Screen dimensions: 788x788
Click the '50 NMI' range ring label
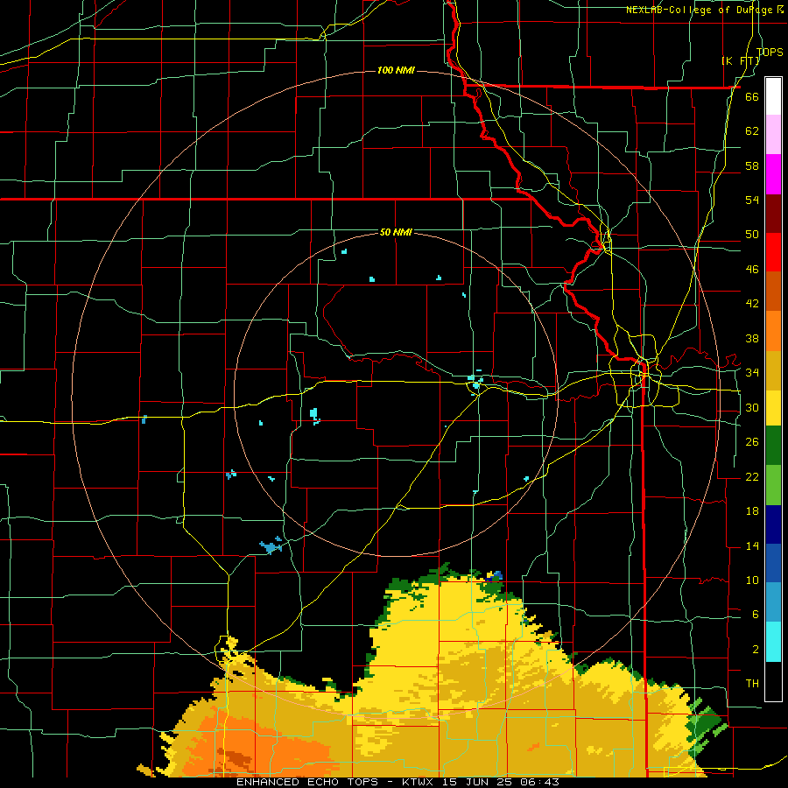coord(396,232)
